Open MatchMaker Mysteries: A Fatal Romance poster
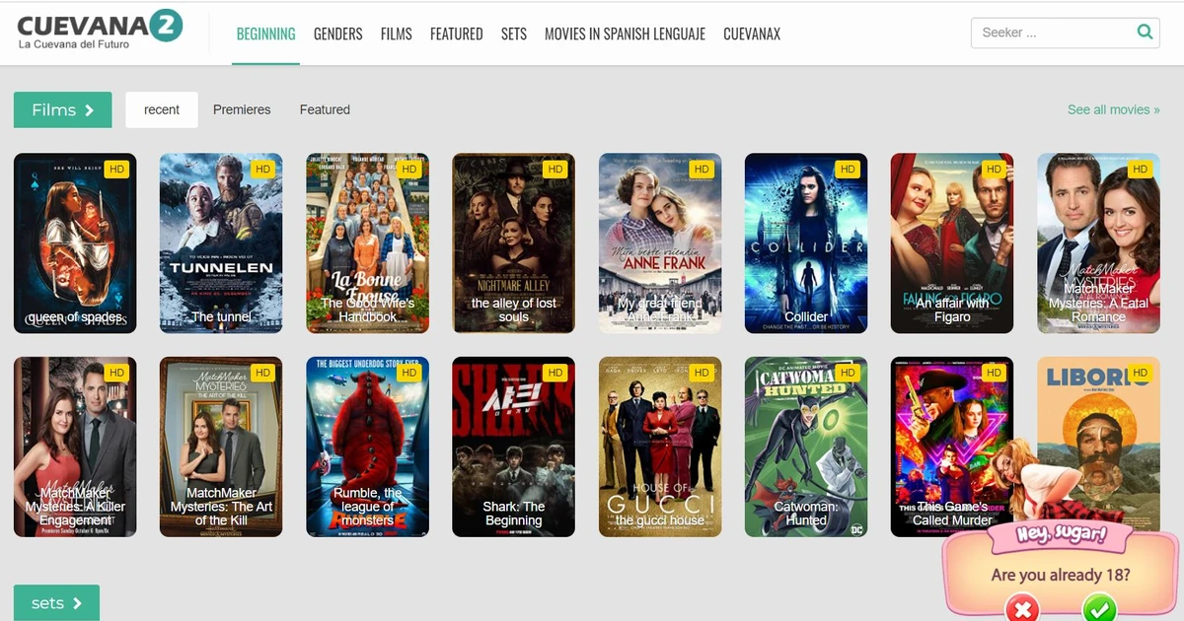Image resolution: width=1184 pixels, height=621 pixels. coord(1098,242)
